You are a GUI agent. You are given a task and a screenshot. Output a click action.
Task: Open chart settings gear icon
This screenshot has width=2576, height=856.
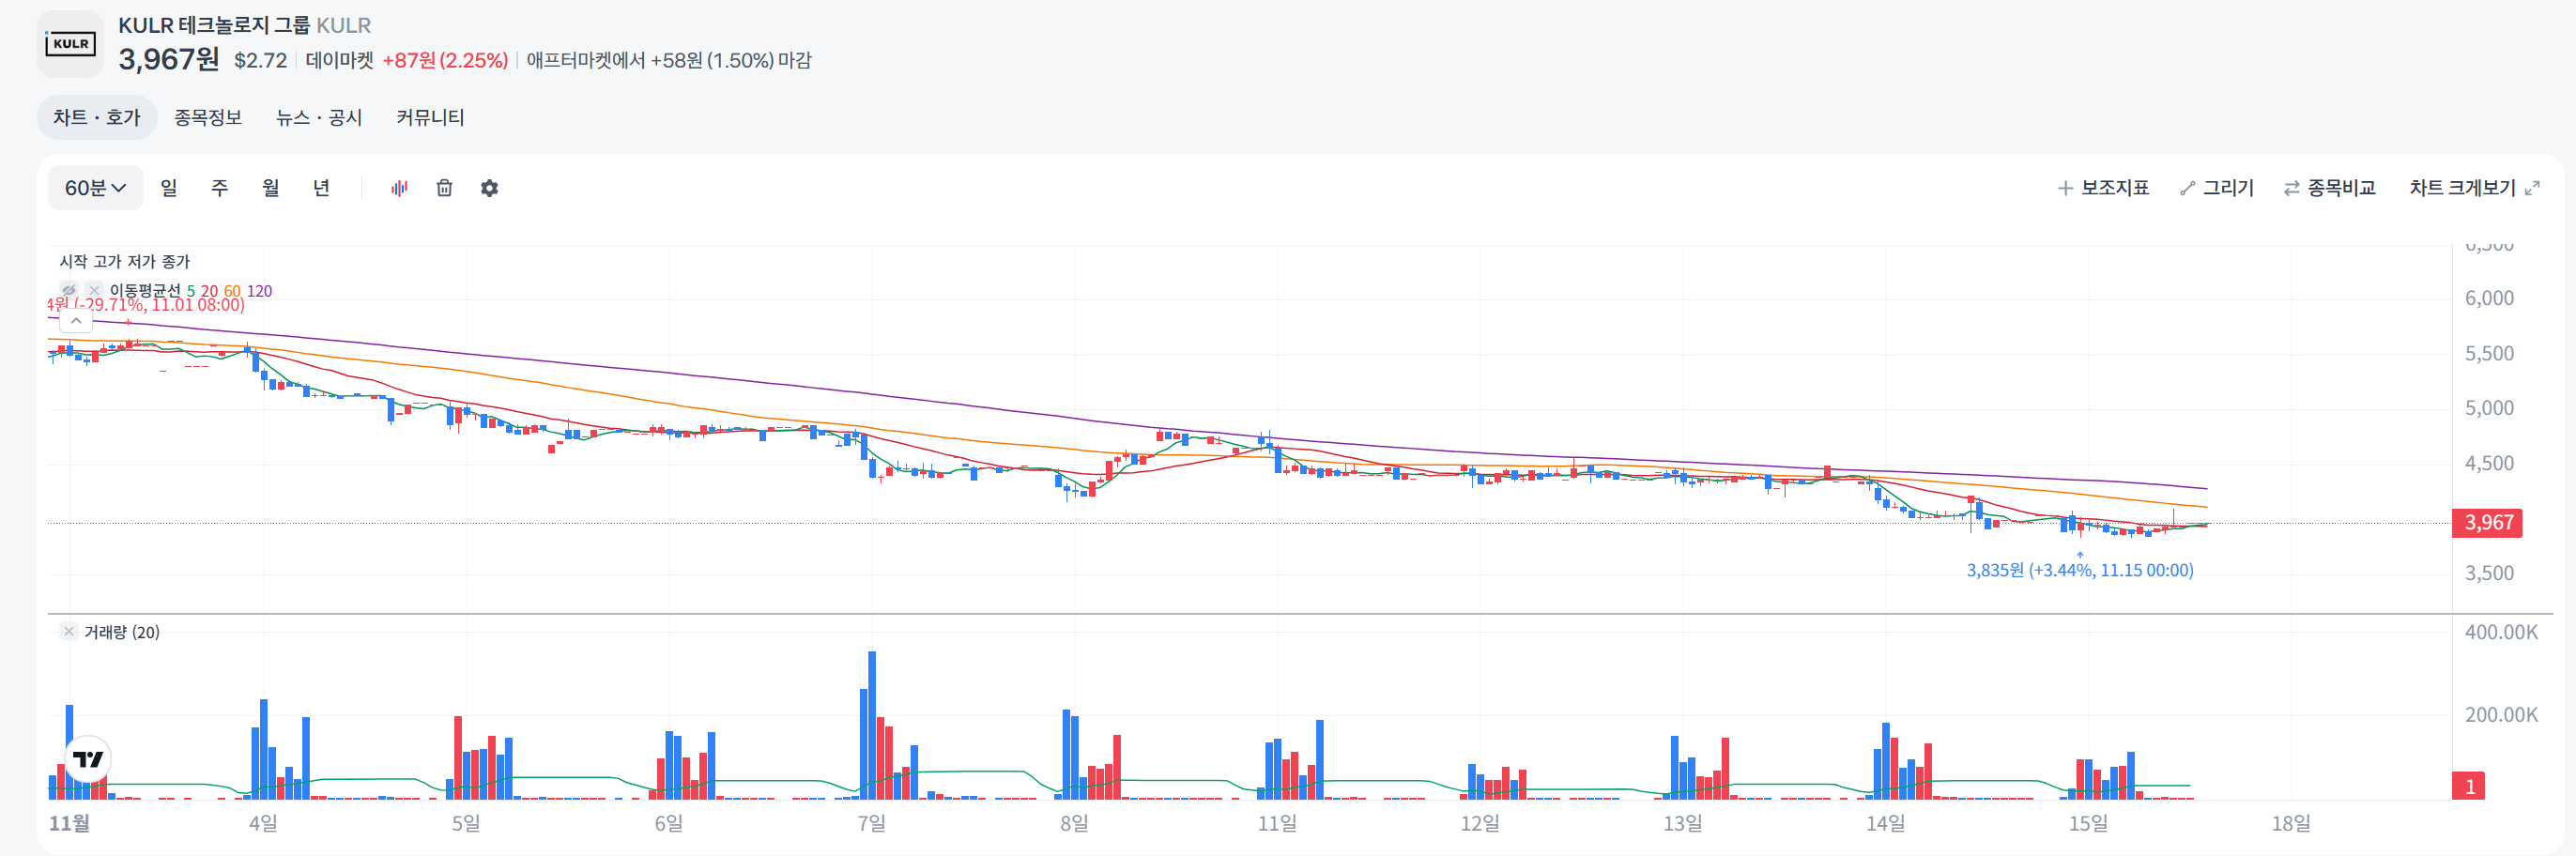coord(489,188)
